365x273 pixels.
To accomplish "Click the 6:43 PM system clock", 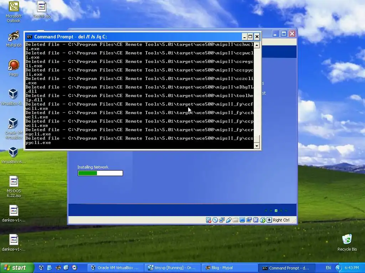I will (352, 268).
